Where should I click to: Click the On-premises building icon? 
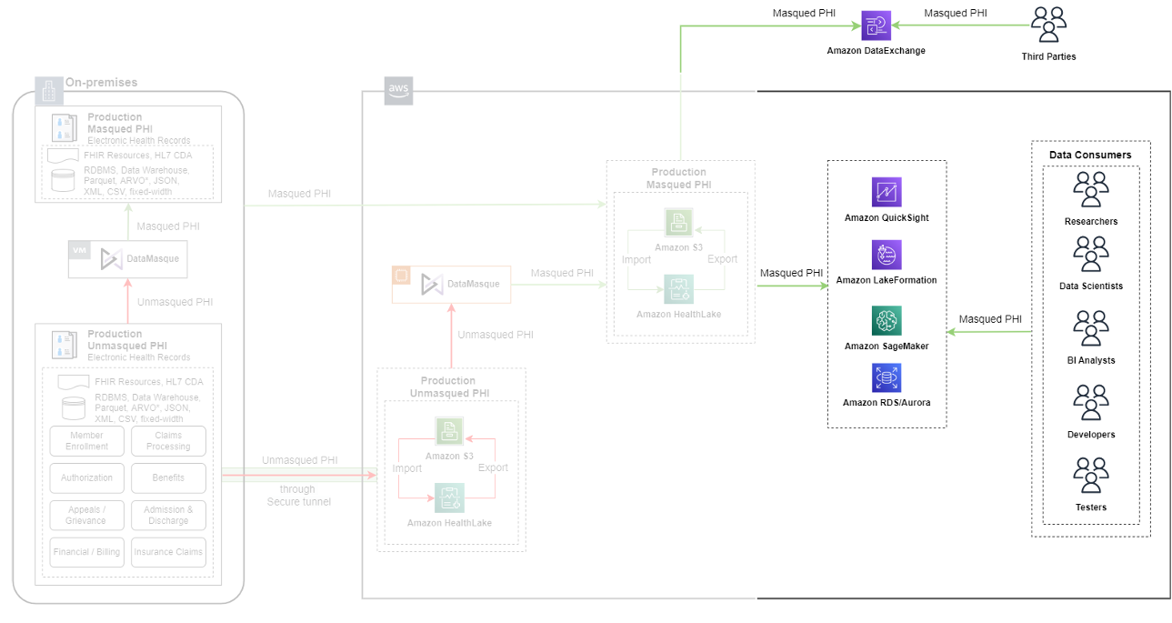(48, 90)
